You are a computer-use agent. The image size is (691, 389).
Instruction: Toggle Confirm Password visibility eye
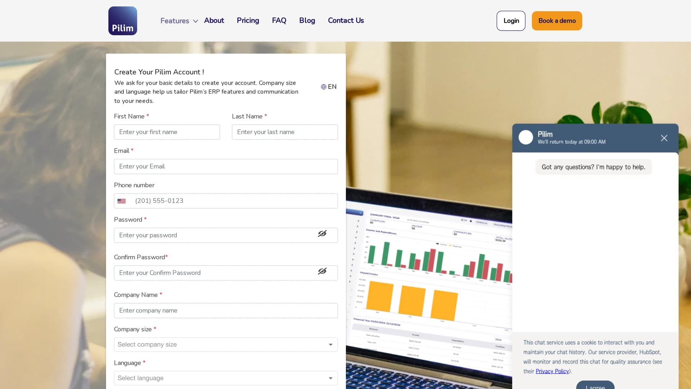[322, 271]
